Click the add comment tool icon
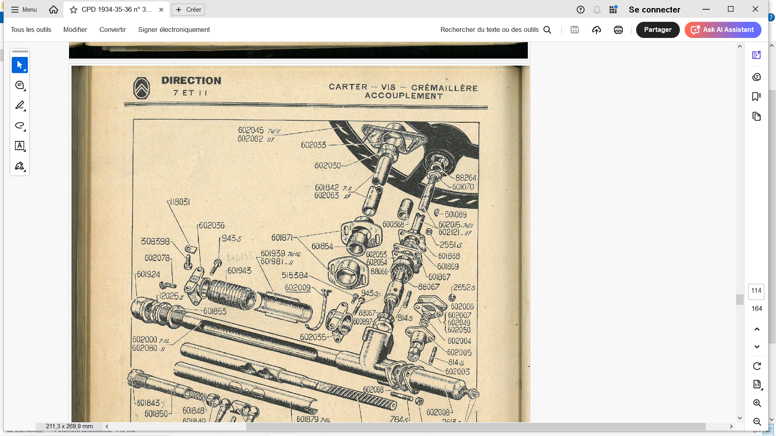 click(x=19, y=85)
